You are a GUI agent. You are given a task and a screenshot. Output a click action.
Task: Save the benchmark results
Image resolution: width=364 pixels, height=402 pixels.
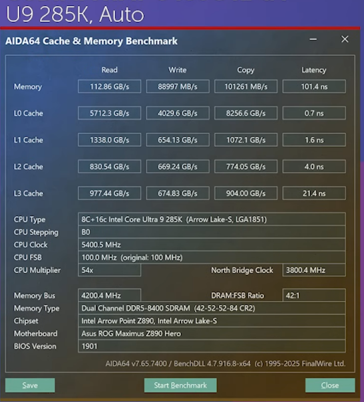[30, 385]
